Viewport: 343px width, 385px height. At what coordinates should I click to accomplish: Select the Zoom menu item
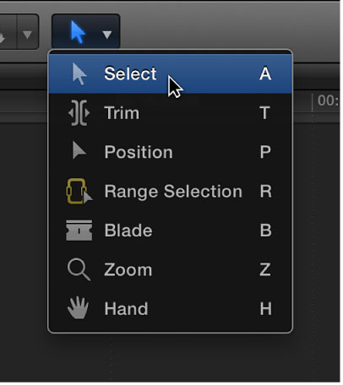(128, 269)
